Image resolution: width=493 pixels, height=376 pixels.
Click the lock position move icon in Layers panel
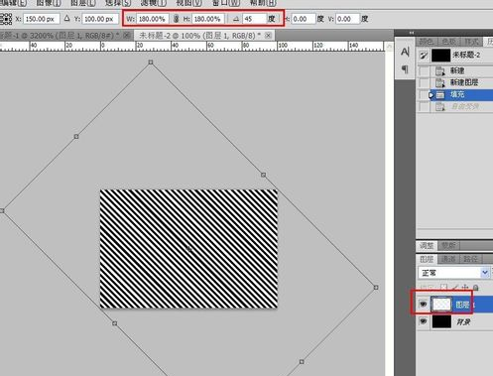(465, 288)
